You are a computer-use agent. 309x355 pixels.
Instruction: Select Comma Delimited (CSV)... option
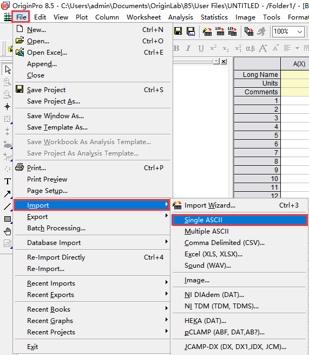tap(240, 243)
